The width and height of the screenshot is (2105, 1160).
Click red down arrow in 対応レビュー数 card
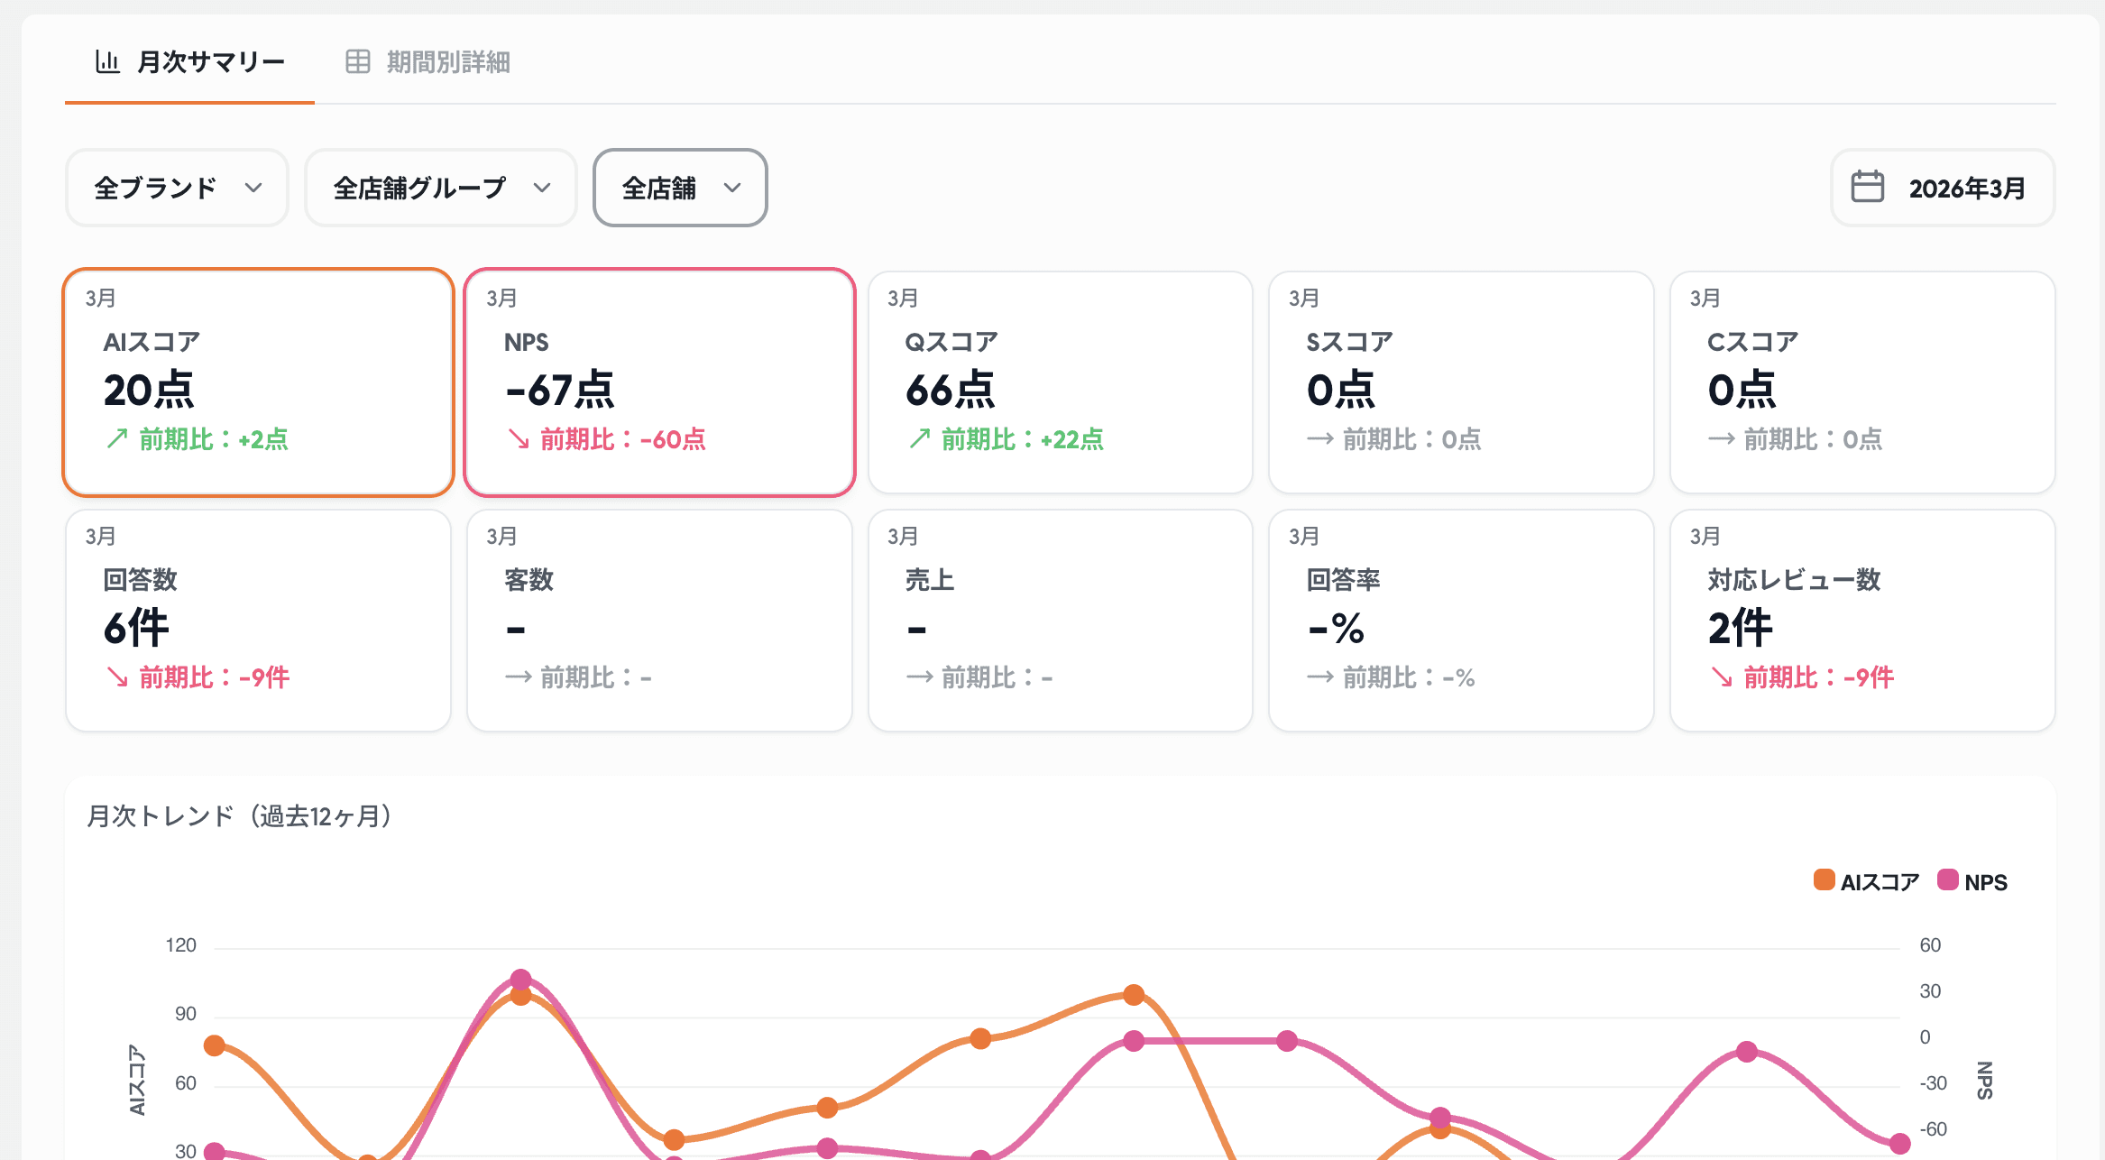coord(1721,677)
